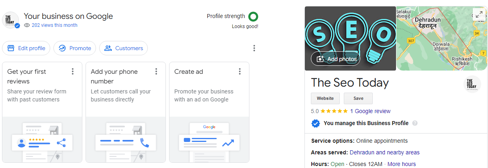Open the Promote option

[75, 48]
